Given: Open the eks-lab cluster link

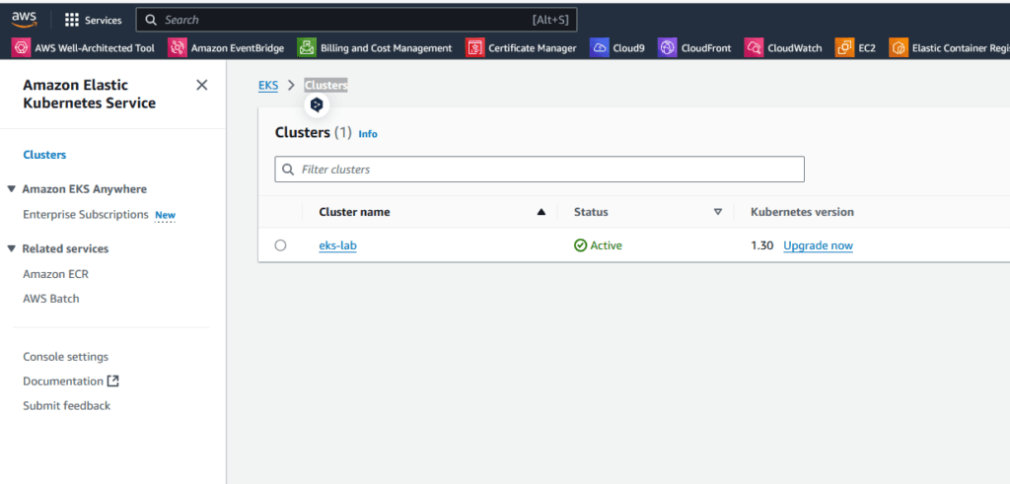Looking at the screenshot, I should point(337,245).
